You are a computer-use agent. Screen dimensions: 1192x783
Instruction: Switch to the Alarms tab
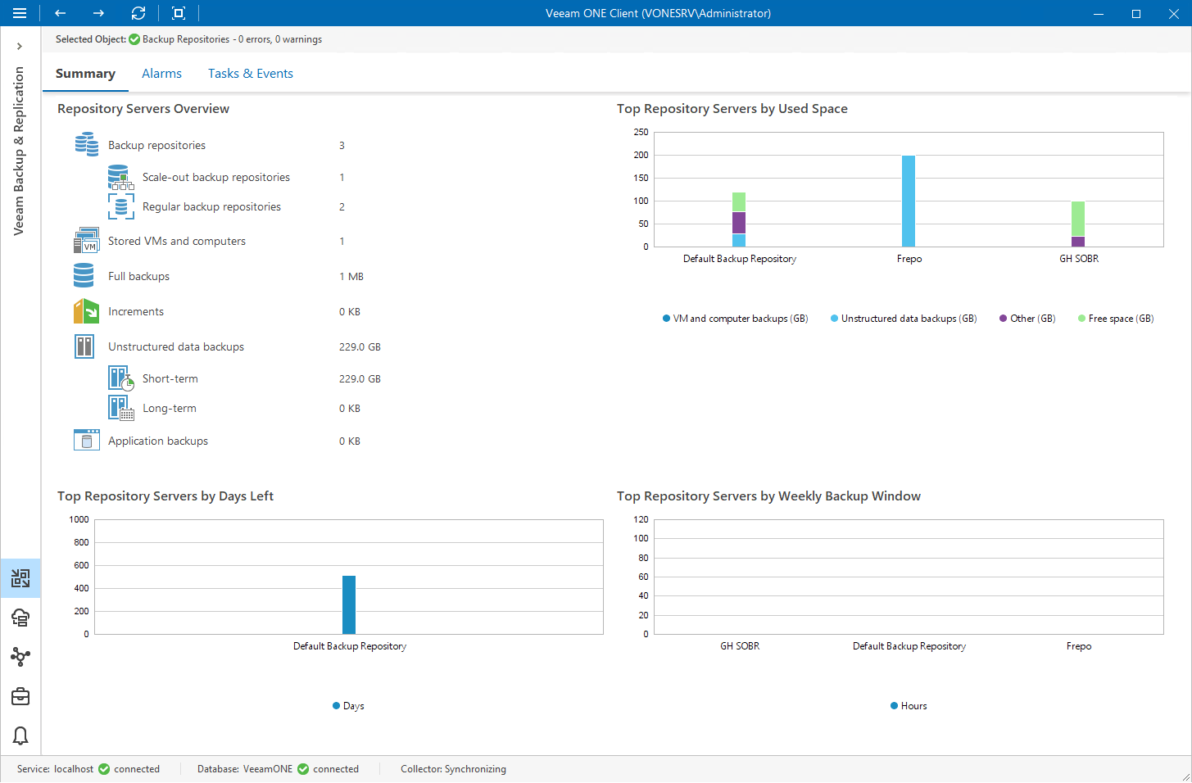[161, 73]
